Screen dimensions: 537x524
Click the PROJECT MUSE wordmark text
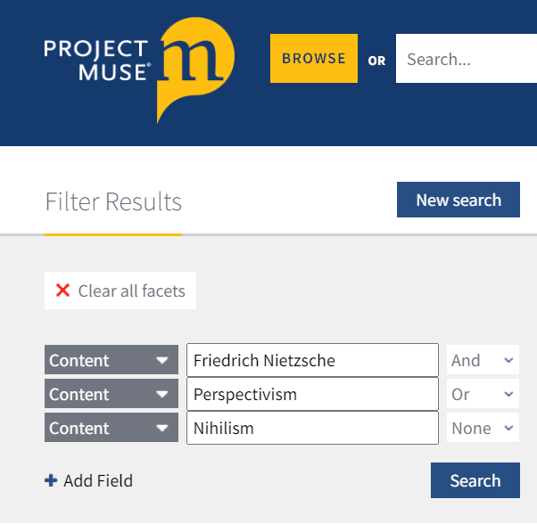pyautogui.click(x=96, y=58)
